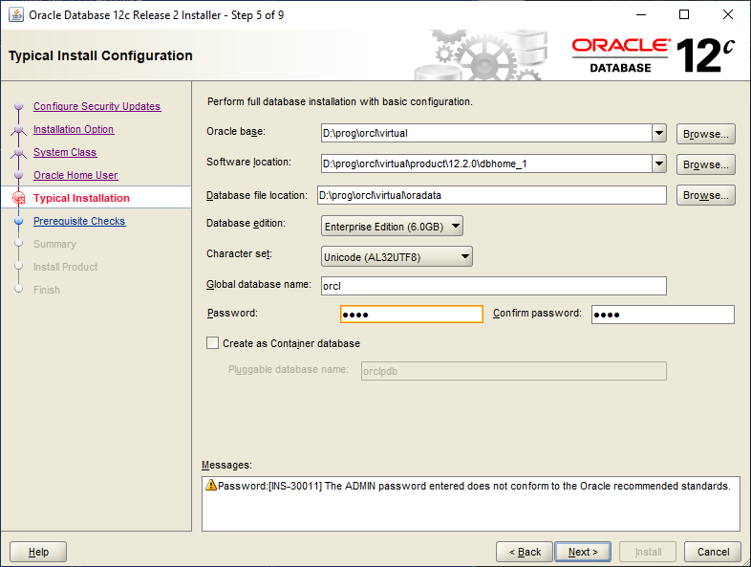Click the Confirm password field
The height and width of the screenshot is (567, 751).
point(662,315)
